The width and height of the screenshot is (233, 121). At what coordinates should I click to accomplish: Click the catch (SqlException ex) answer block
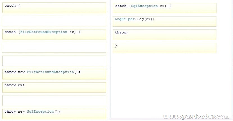tap(165, 8)
